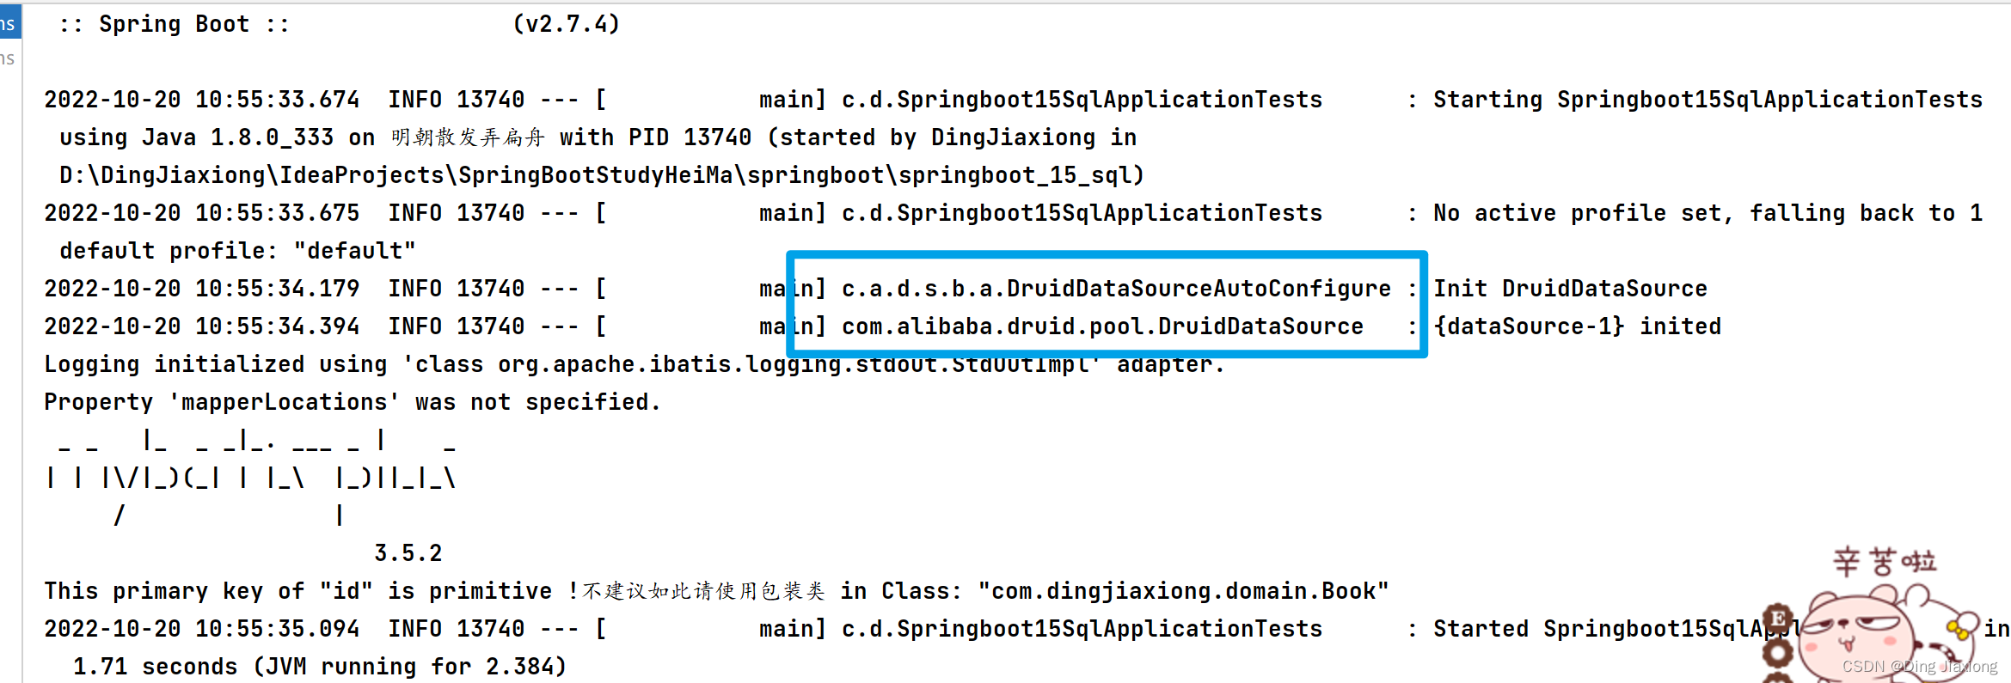Click the CSDN @Ding Jiaxiong watermark
Viewport: 2011px width, 683px height.
coord(1920,667)
